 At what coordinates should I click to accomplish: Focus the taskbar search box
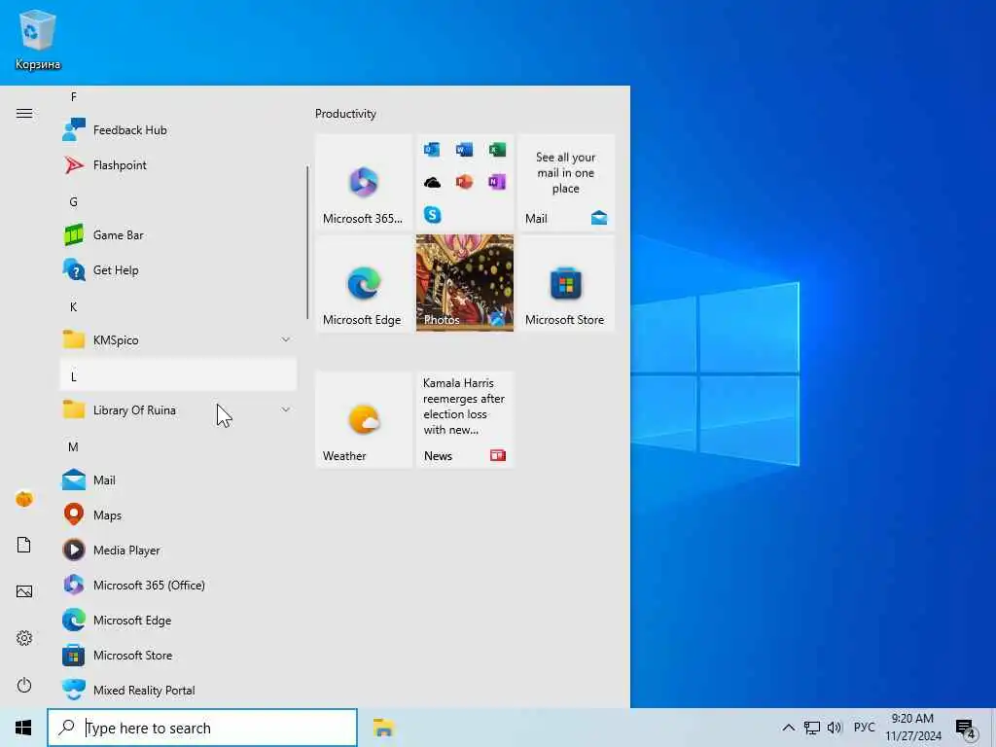202,728
